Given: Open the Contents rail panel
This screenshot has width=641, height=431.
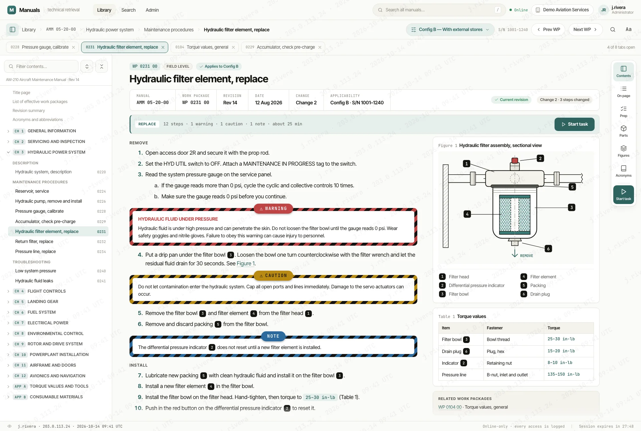Looking at the screenshot, I should click(623, 72).
